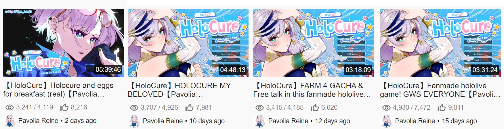Open title 'Fanmade hololive game! GWS EVERYONE'

[440, 90]
